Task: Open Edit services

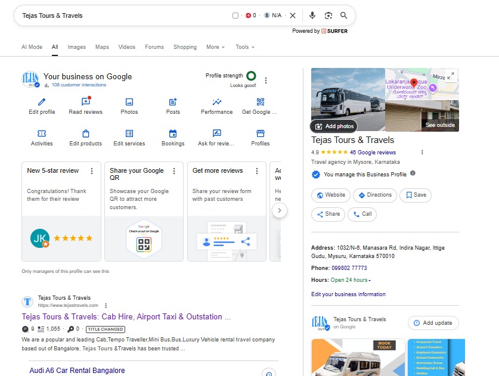Action: point(129,138)
